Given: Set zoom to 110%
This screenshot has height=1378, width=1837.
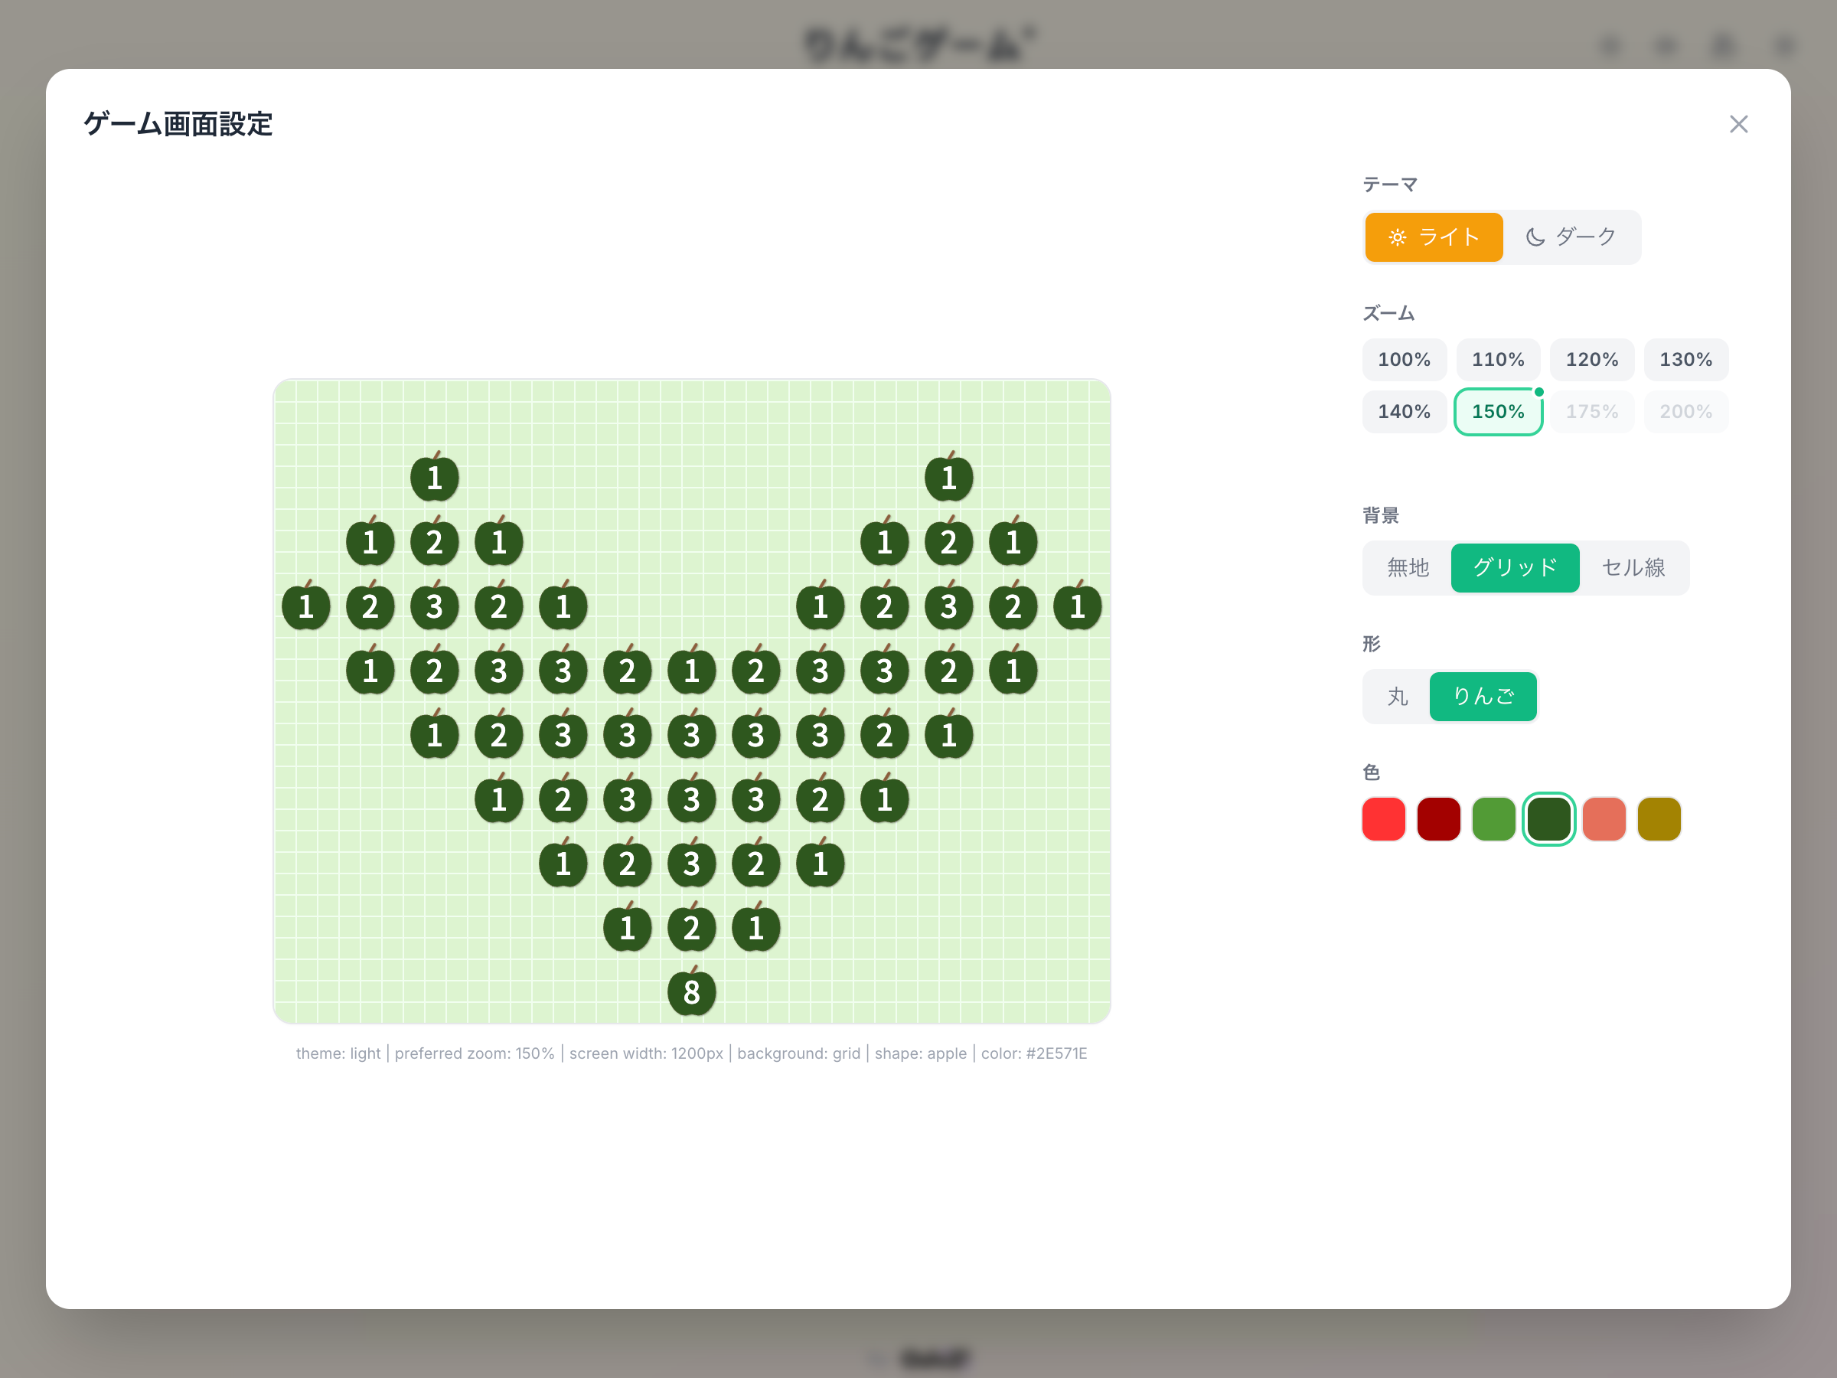Looking at the screenshot, I should pyautogui.click(x=1497, y=360).
